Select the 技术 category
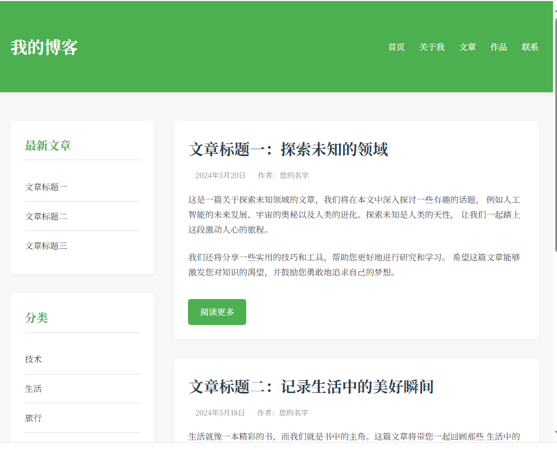 33,360
